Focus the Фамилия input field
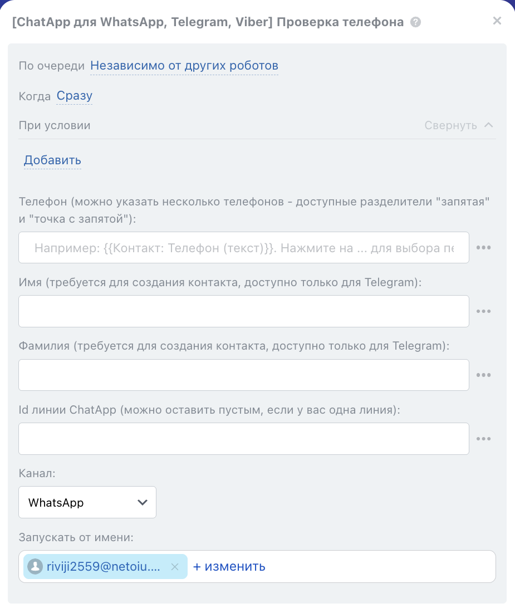 click(x=244, y=375)
